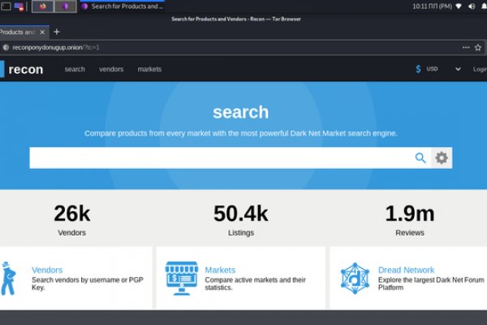Click the network icon in system tray
Screen dimensions: 487x325
tap(459, 6)
